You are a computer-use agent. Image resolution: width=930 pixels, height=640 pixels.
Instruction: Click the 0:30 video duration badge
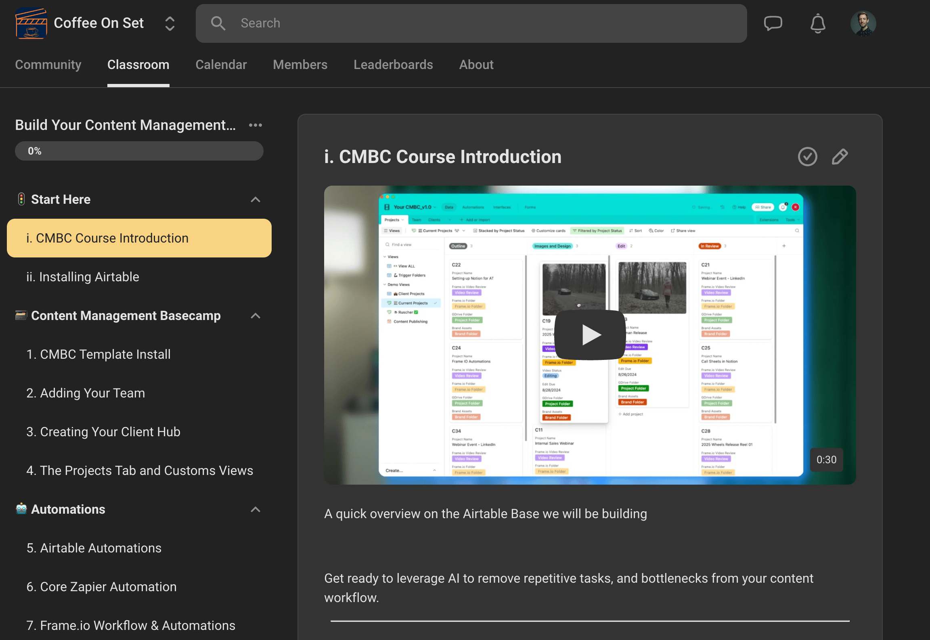tap(826, 460)
